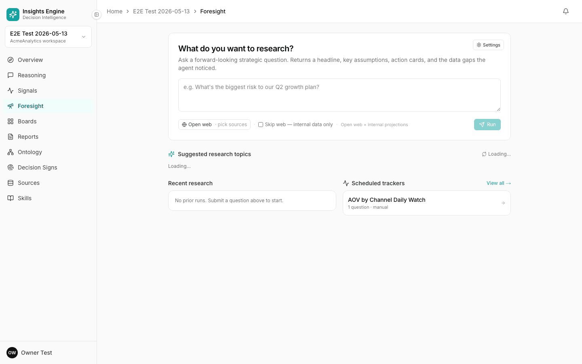582x364 pixels.
Task: Click the refresh Loading icon for suggested topics
Action: (484, 154)
